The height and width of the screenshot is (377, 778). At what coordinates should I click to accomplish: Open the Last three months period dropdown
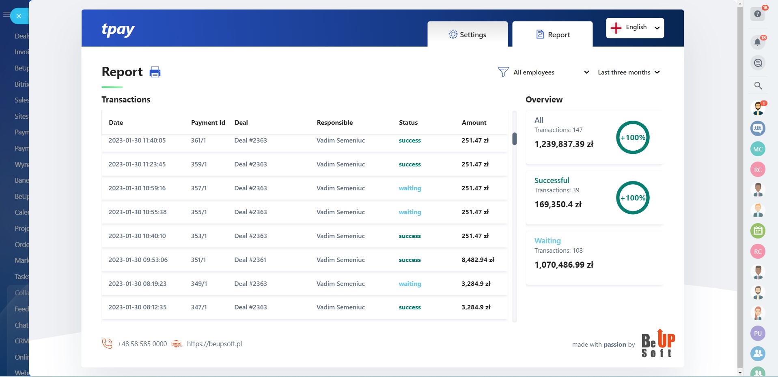coord(629,72)
